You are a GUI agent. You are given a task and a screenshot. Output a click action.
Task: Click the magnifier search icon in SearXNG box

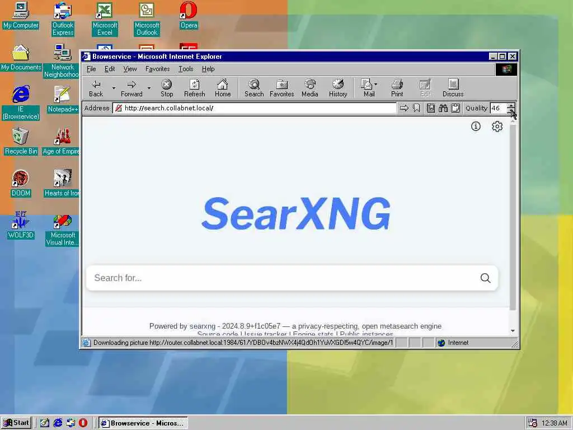coord(485,278)
